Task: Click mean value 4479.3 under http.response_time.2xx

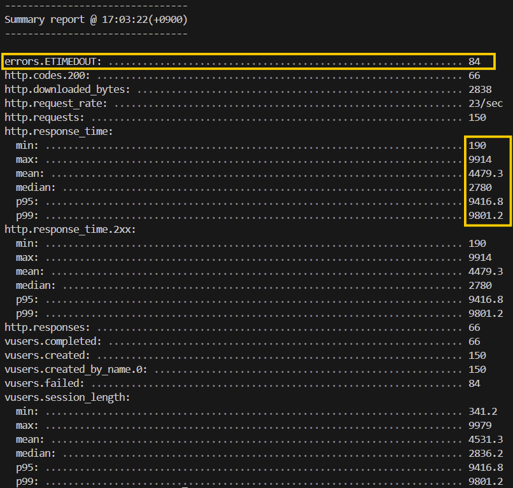Action: tap(486, 272)
